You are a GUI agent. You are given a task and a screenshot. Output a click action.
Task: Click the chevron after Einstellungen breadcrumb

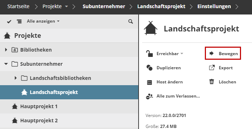coord(237,7)
